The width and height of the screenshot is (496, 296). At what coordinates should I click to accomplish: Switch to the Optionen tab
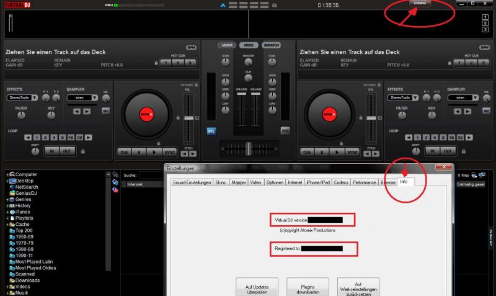tap(275, 182)
